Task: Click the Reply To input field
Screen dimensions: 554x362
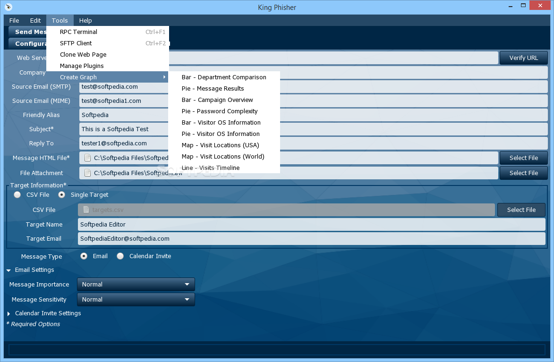Action: click(x=314, y=143)
